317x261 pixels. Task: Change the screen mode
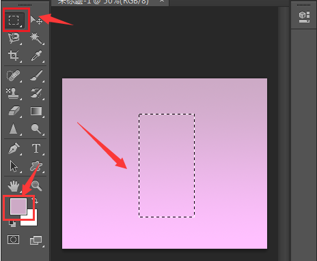(36, 241)
